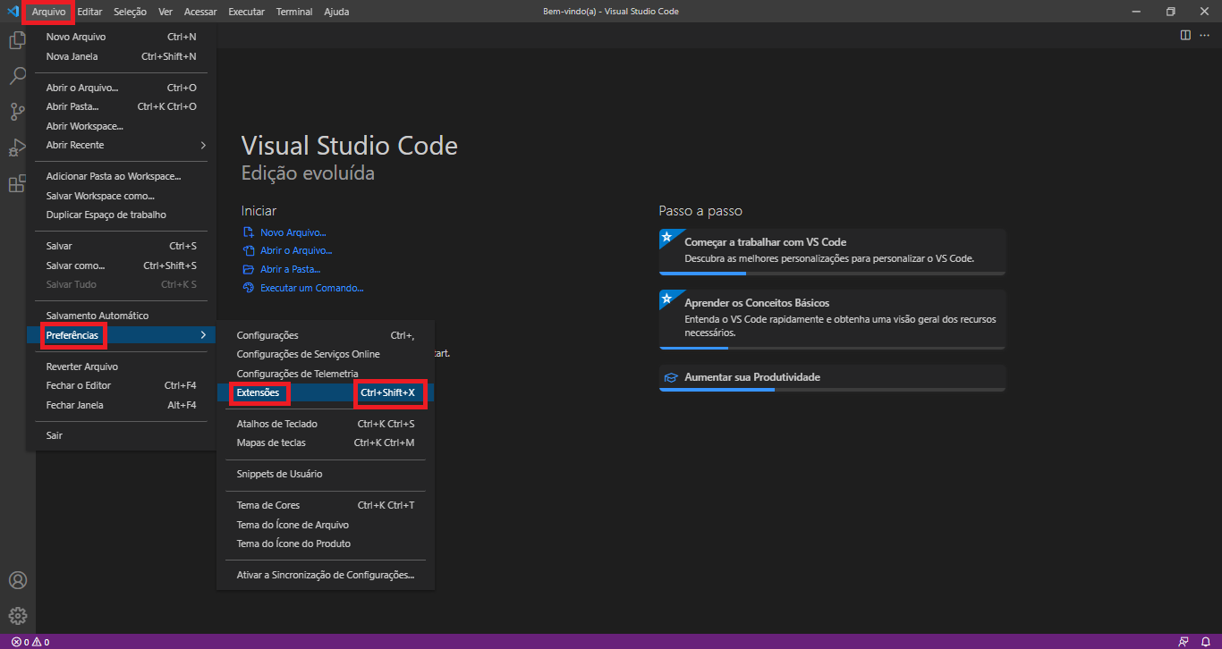Open the Arquivo menu
Screen dimensions: 1222x649
pyautogui.click(x=48, y=12)
